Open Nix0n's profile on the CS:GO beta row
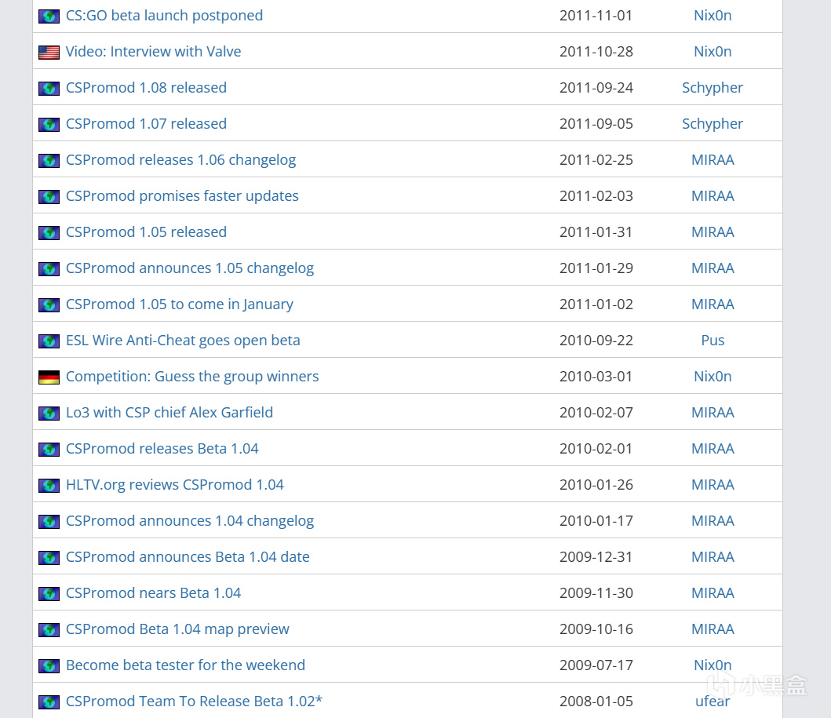831x718 pixels. click(x=713, y=16)
